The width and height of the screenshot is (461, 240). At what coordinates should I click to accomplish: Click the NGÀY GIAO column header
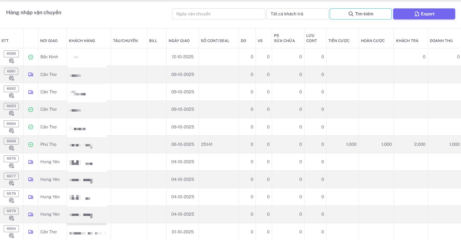[x=179, y=41]
